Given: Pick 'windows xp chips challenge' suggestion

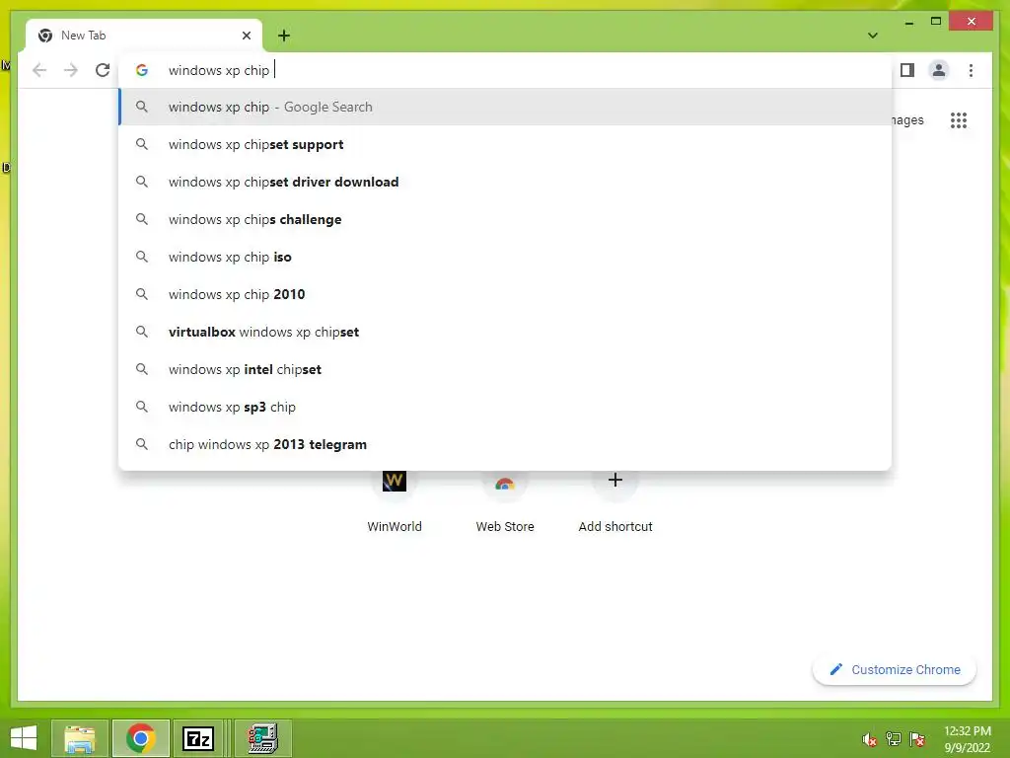Looking at the screenshot, I should coord(505,219).
